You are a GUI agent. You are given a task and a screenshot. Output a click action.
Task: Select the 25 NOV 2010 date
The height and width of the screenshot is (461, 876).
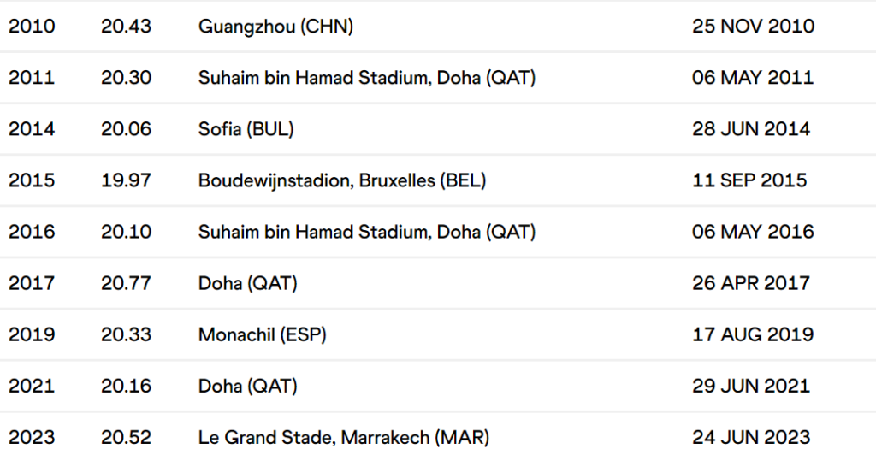pos(753,27)
